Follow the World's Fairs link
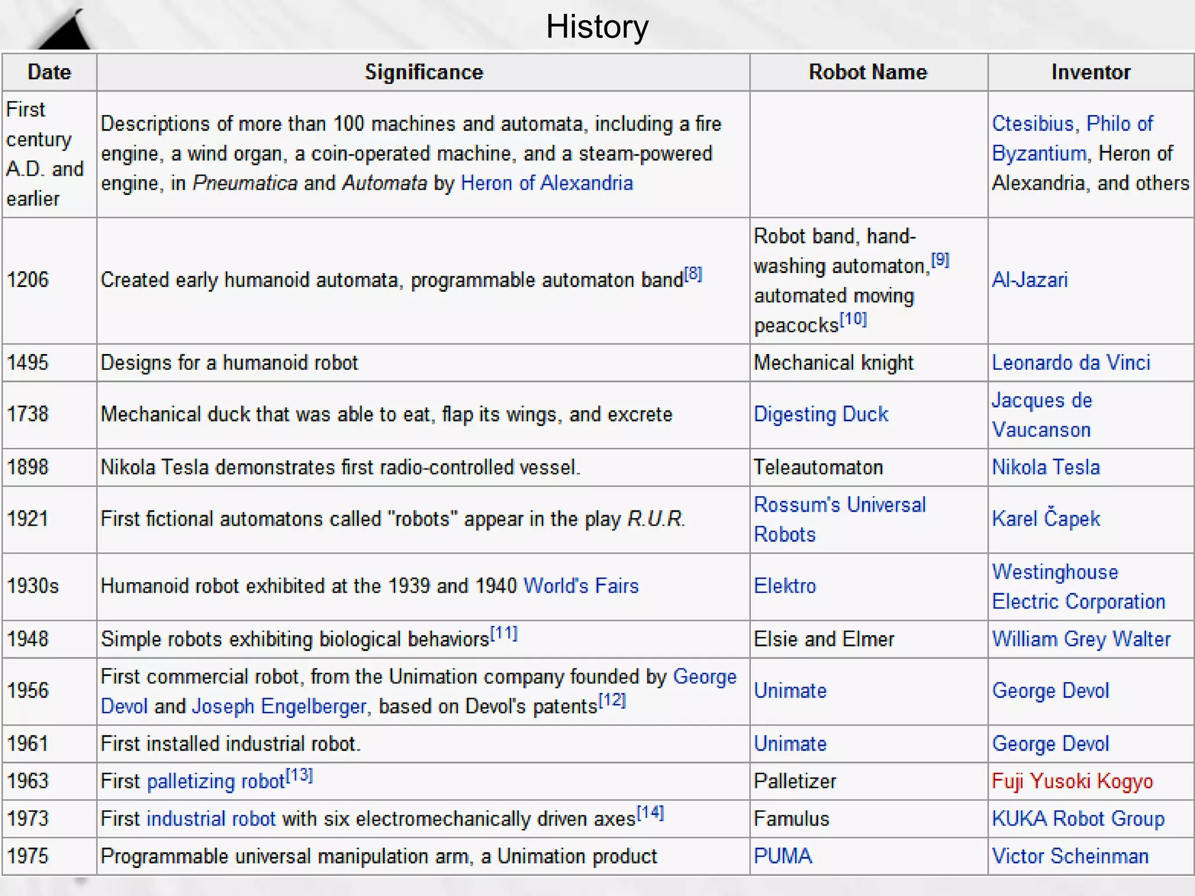The height and width of the screenshot is (896, 1195). pos(581,586)
